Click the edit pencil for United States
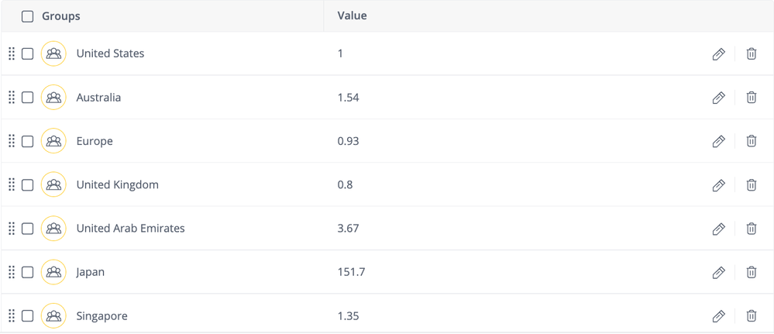The height and width of the screenshot is (334, 774). coord(718,54)
